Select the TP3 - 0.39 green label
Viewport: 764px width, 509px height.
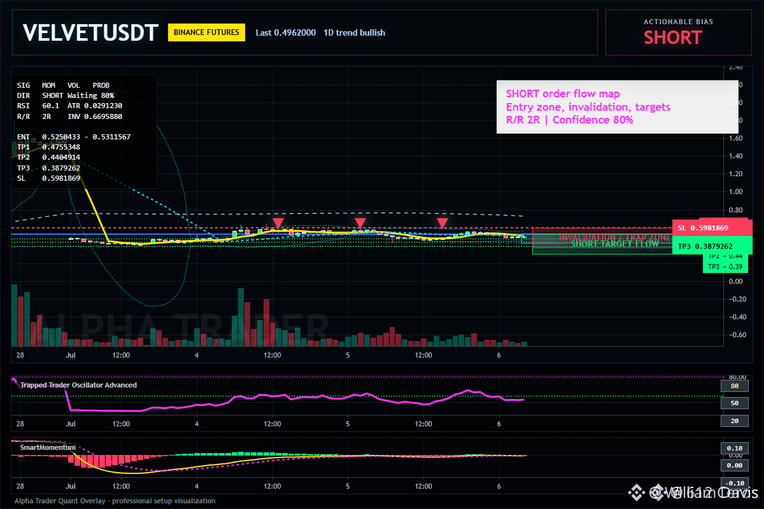[x=725, y=267]
